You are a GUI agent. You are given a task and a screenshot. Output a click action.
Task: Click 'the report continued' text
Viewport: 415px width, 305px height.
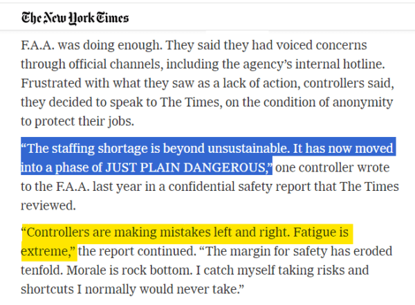pyautogui.click(x=137, y=251)
